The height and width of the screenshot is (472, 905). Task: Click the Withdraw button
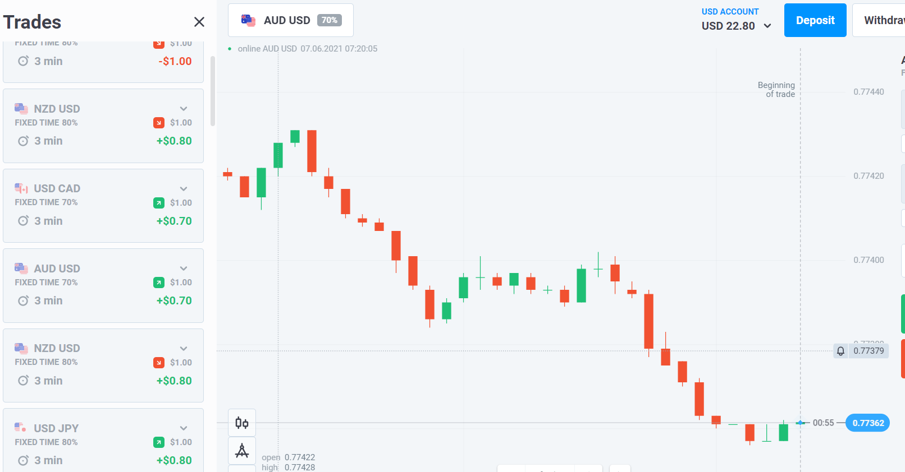879,20
